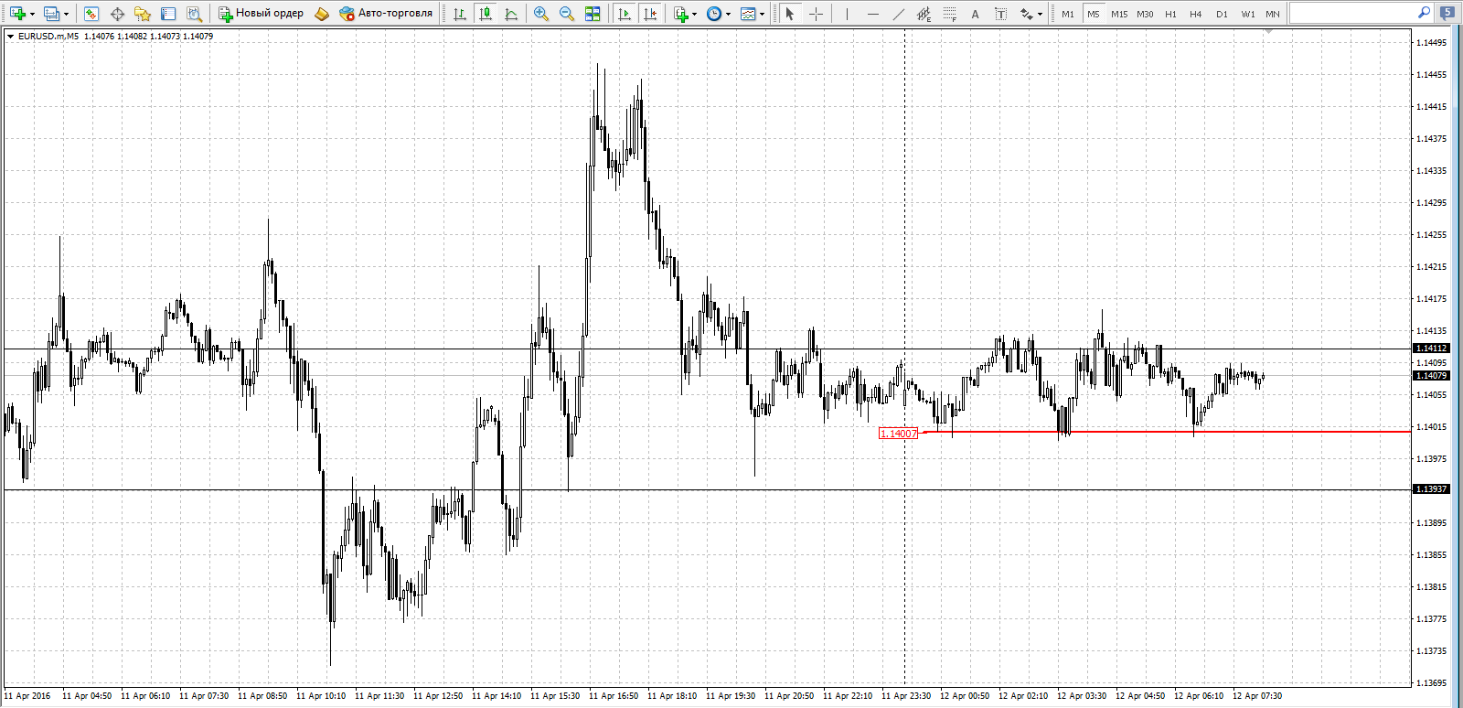Activate the crosshair cursor
This screenshot has height=708, width=1463.
pyautogui.click(x=816, y=14)
